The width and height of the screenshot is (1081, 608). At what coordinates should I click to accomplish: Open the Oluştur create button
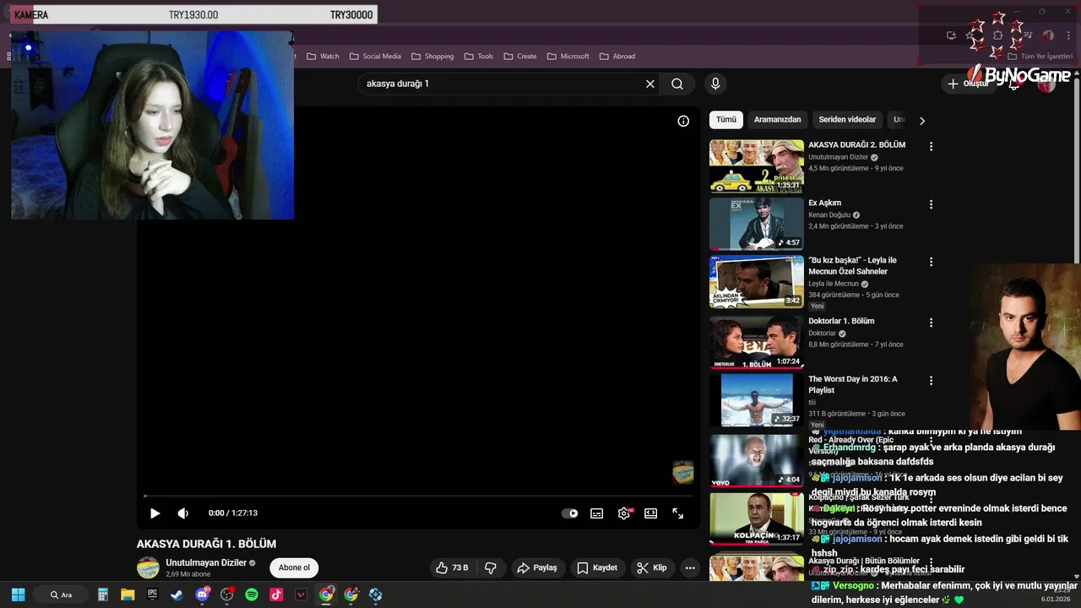click(x=968, y=84)
